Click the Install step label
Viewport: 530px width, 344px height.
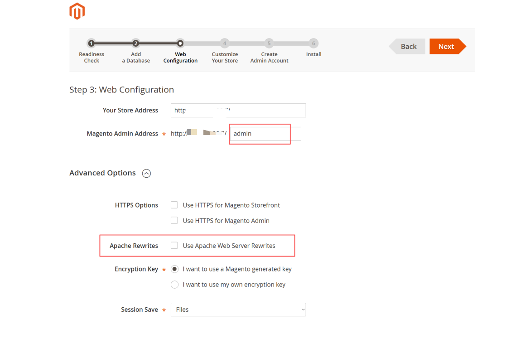[313, 54]
